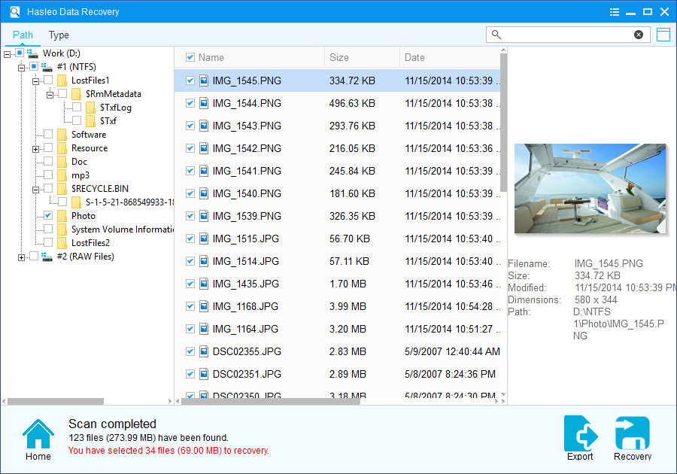Viewport: 677px width, 474px height.
Task: Collapse the #1 (NTFS) tree node
Action: [x=21, y=68]
